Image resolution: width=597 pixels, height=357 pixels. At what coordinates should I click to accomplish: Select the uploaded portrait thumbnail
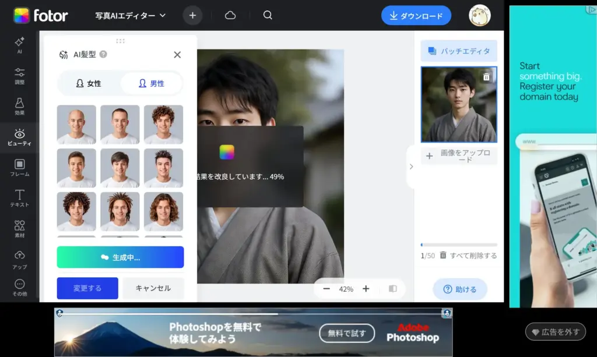[x=459, y=105]
